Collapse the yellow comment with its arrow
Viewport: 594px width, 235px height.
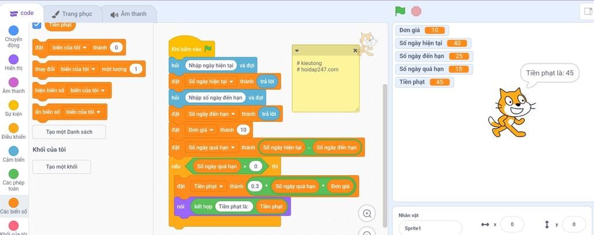[297, 50]
